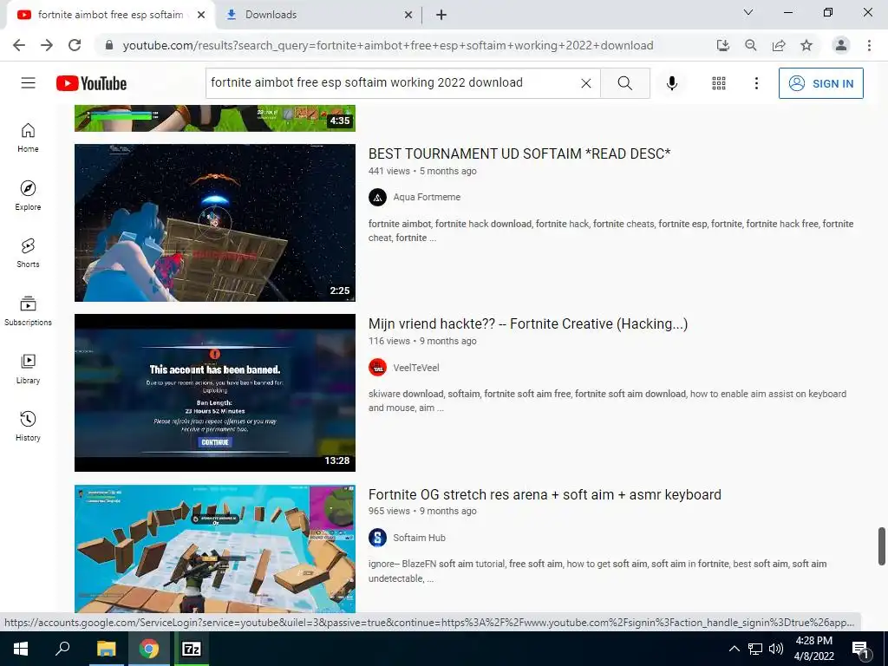Screen dimensions: 888x666
Task: Open Mijn vriend hackte video title
Action: click(528, 324)
